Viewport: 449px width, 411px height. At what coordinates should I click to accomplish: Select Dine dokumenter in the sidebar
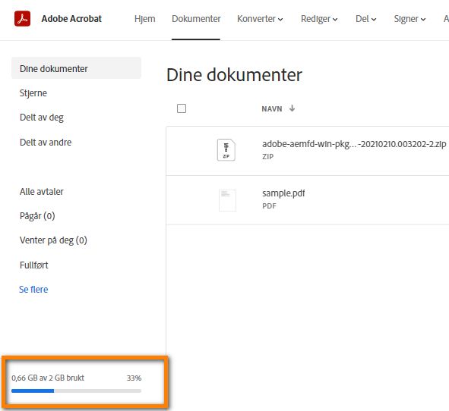pos(76,68)
